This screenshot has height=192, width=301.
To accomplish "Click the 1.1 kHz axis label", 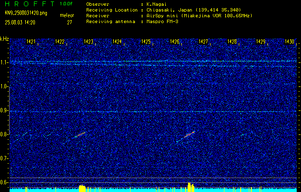I will click(4, 62).
